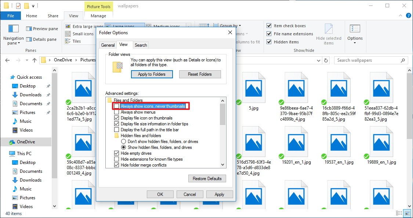Switch to the Search tab in Folder Options
Viewport: 413px width, 218px height.
click(141, 44)
